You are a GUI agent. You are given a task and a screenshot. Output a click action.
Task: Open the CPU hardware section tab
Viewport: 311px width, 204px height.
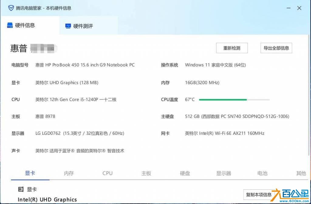[108, 173]
